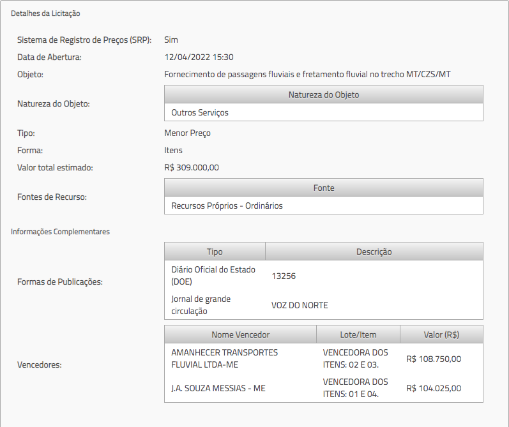Viewport: 509px width, 427px height.
Task: Select winner J.A. SOUZA MESSIAS - ME
Action: pos(218,388)
